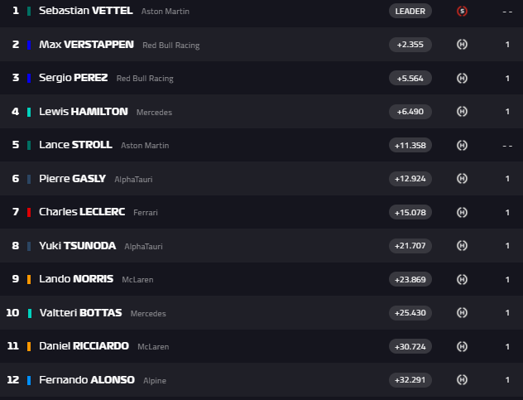Select Yuki TSUNODA's row

point(261,246)
